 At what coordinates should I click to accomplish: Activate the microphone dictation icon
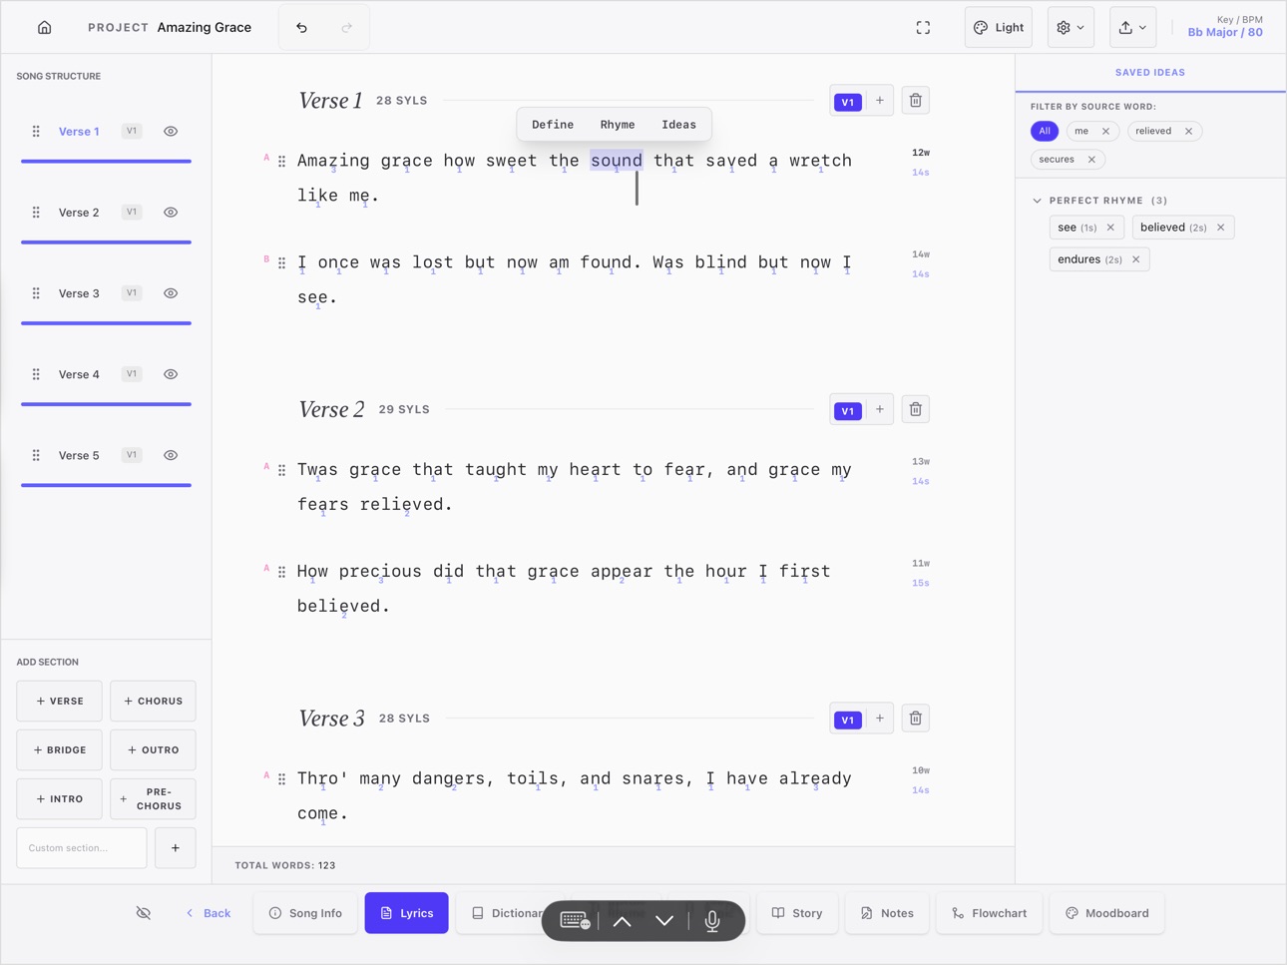712,921
